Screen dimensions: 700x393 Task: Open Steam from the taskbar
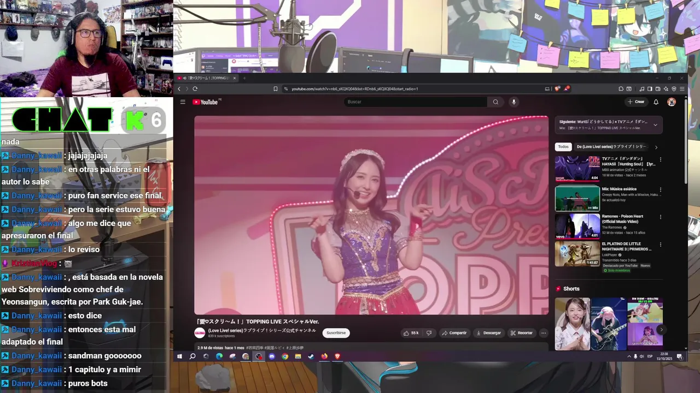pyautogui.click(x=311, y=356)
